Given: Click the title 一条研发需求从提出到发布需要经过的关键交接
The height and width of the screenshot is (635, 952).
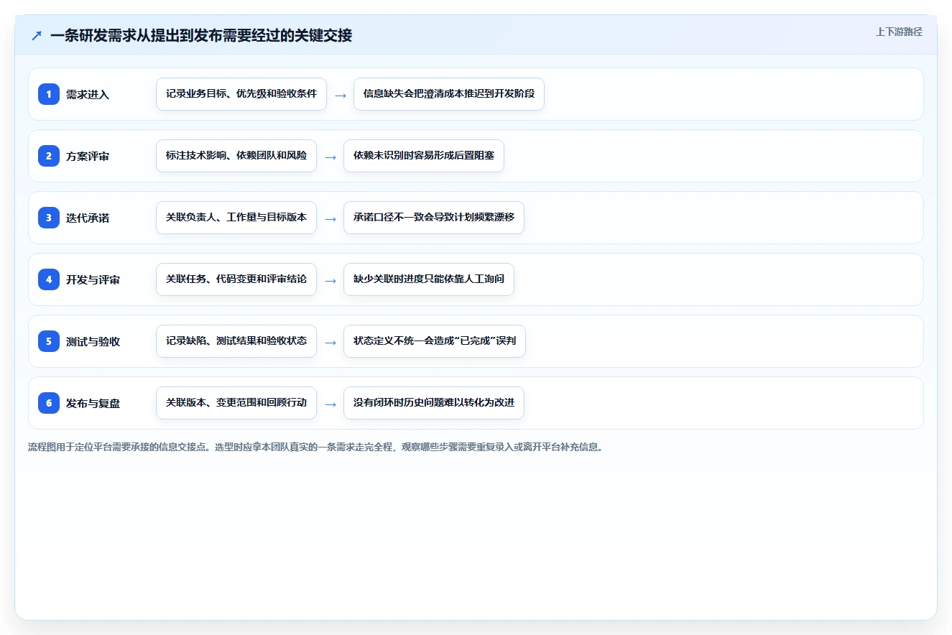Looking at the screenshot, I should click(x=201, y=35).
